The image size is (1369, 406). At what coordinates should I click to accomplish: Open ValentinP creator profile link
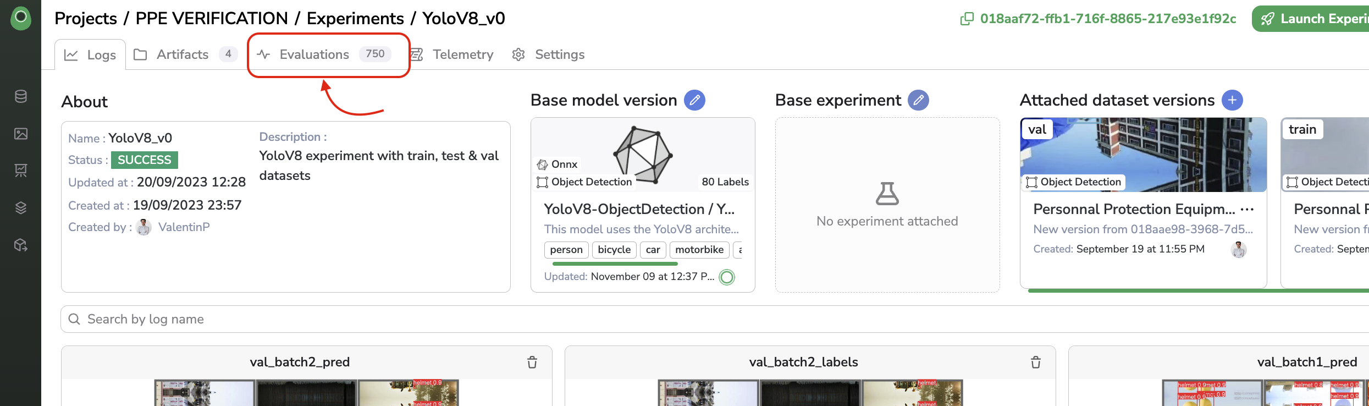184,227
